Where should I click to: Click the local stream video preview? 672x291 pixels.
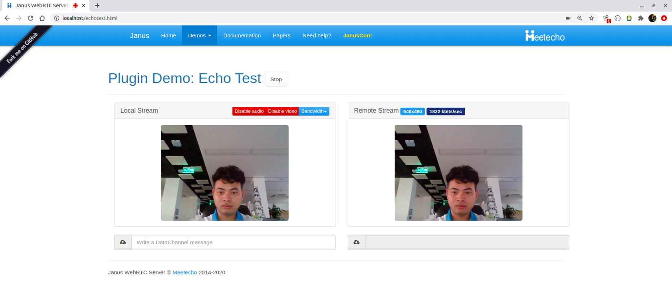click(225, 173)
